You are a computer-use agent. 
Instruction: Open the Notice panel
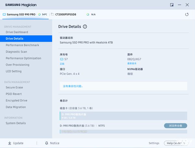click(x=52, y=143)
